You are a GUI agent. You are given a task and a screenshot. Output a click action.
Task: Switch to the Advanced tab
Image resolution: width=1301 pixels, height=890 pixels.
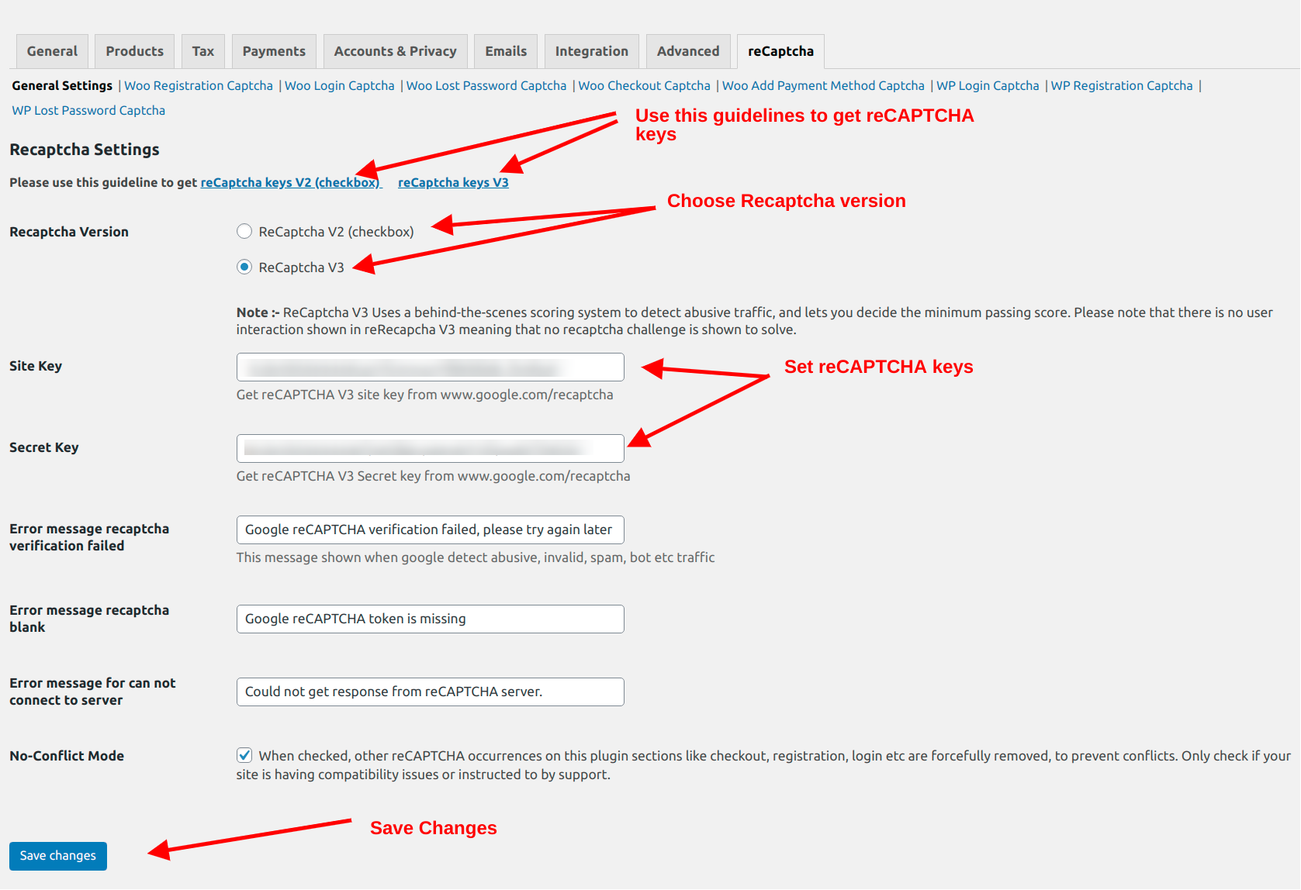point(687,50)
